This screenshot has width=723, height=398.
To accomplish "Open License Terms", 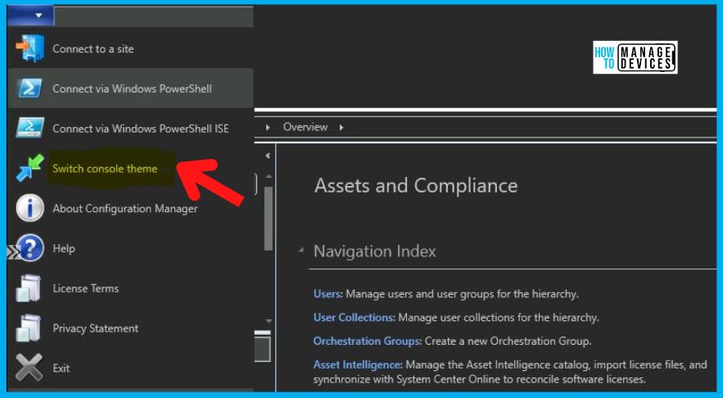I will point(85,288).
